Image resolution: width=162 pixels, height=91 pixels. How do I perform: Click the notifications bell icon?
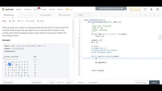(x=151, y=9)
